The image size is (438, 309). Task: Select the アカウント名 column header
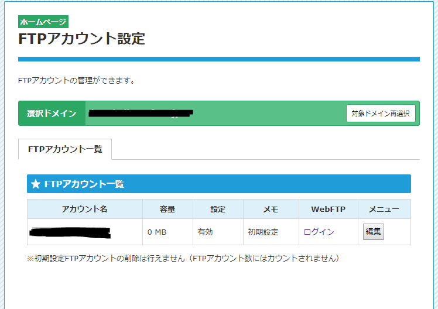tap(85, 209)
